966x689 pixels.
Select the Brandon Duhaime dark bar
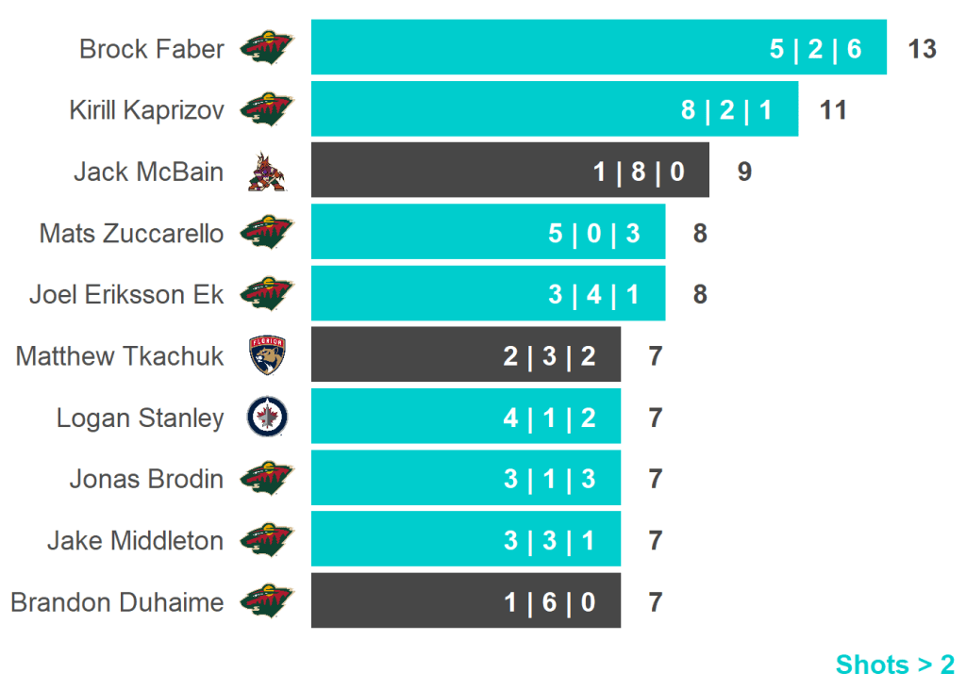(465, 600)
